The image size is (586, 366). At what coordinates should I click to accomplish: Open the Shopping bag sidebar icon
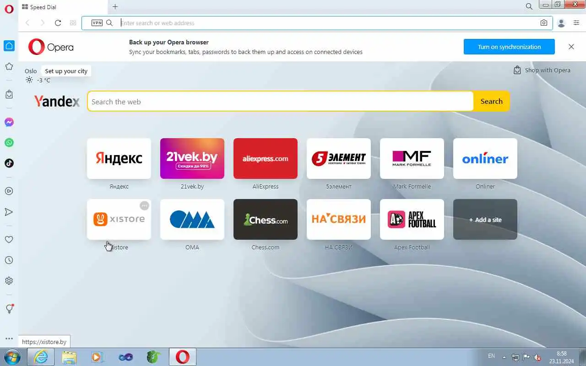9,94
